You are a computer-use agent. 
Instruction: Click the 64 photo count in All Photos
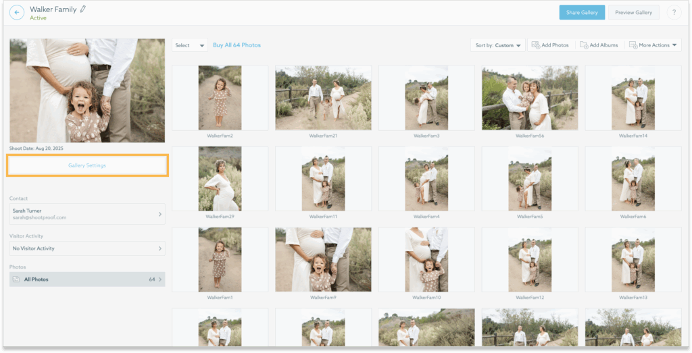(152, 279)
